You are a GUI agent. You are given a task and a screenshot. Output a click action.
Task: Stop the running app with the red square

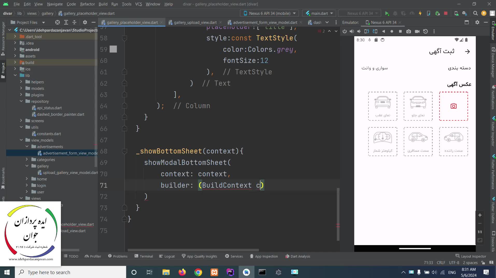445,13
